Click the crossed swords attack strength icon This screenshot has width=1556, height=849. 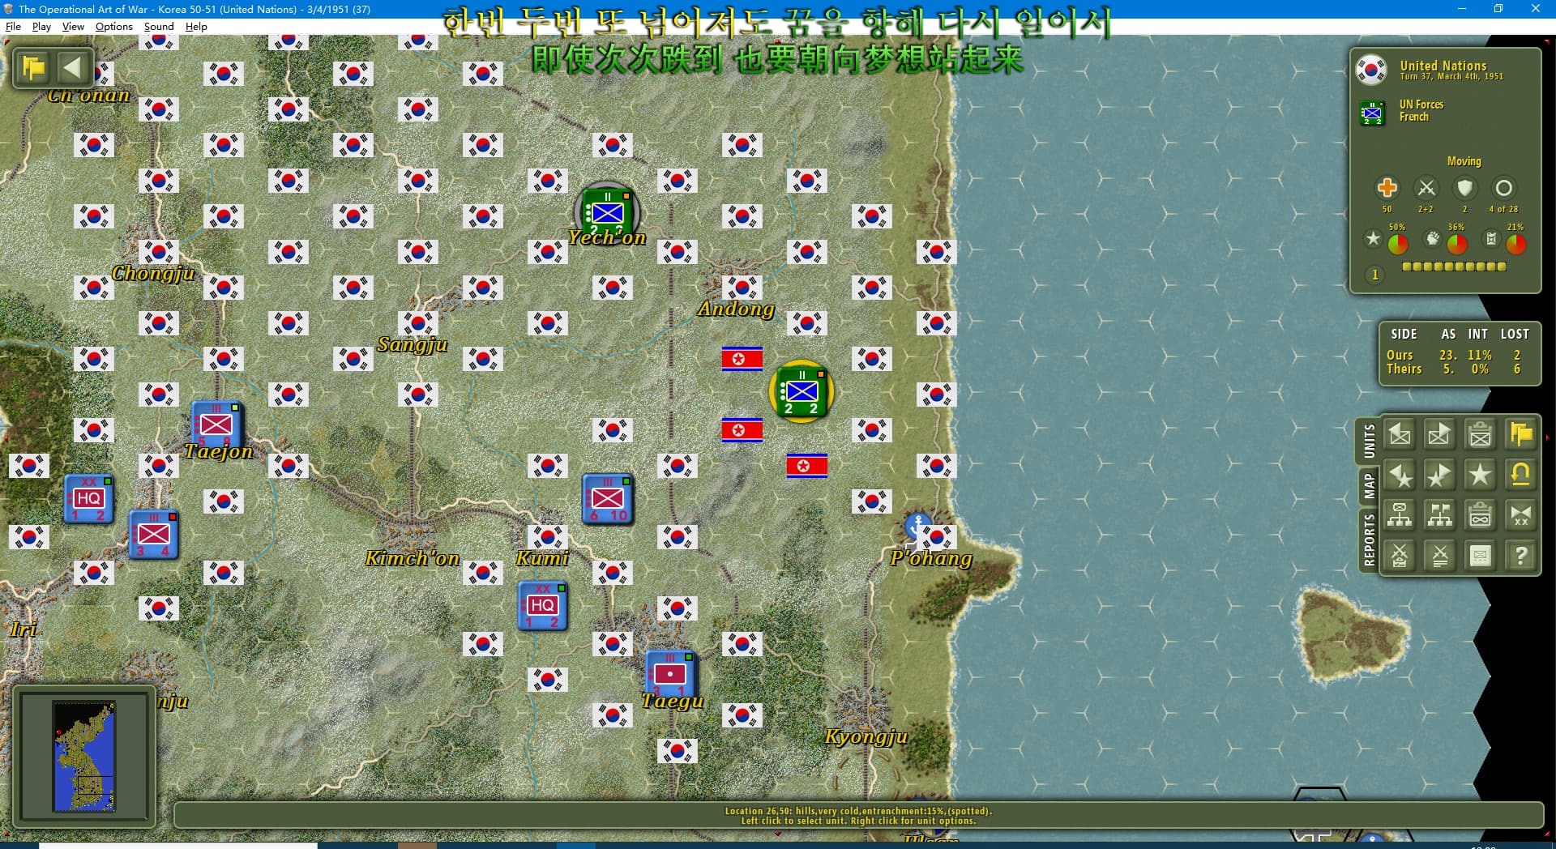(1426, 188)
